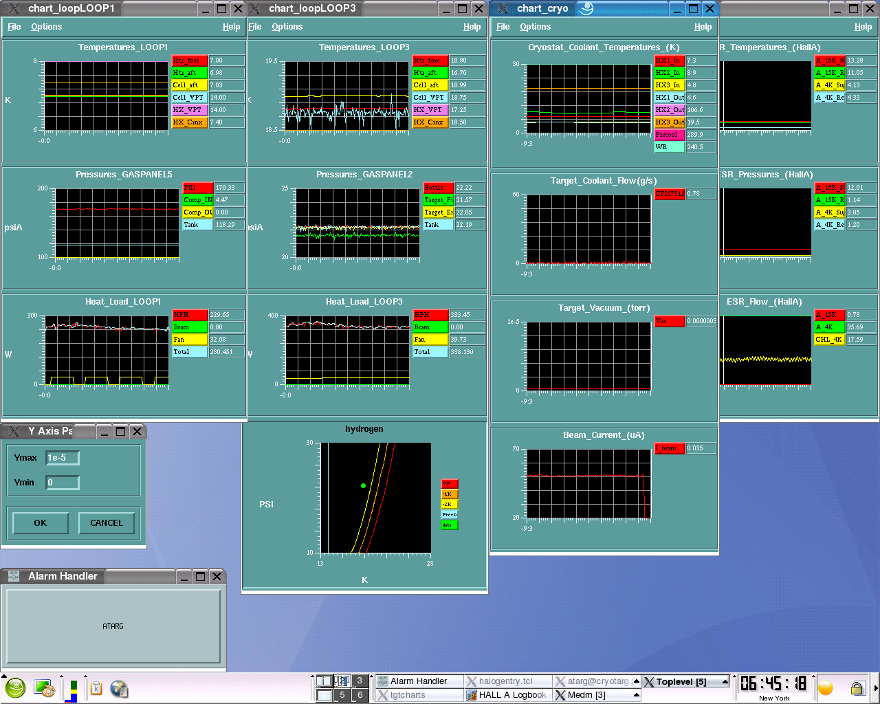This screenshot has width=880, height=704.
Task: Open Options menu in chart_loopLOOP3
Action: pos(287,27)
